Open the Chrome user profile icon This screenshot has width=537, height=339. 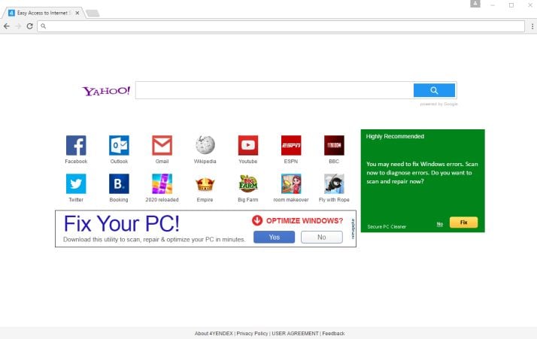[x=475, y=4]
